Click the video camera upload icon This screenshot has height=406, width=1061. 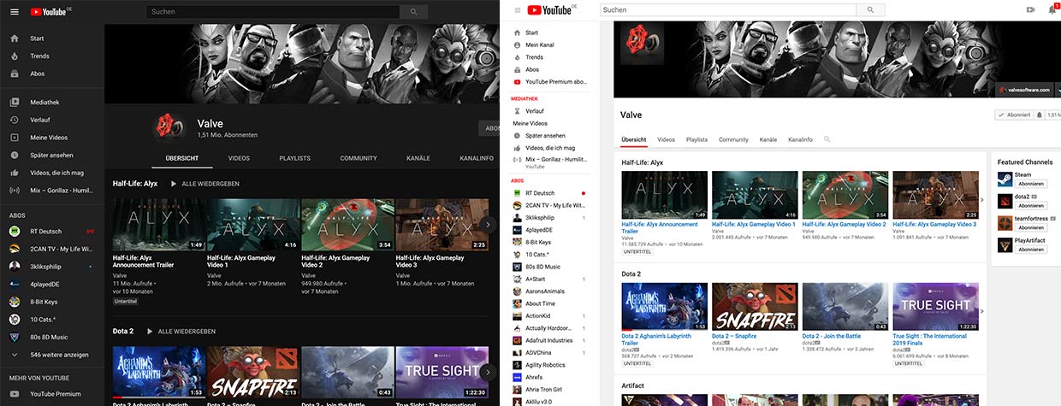click(1030, 9)
